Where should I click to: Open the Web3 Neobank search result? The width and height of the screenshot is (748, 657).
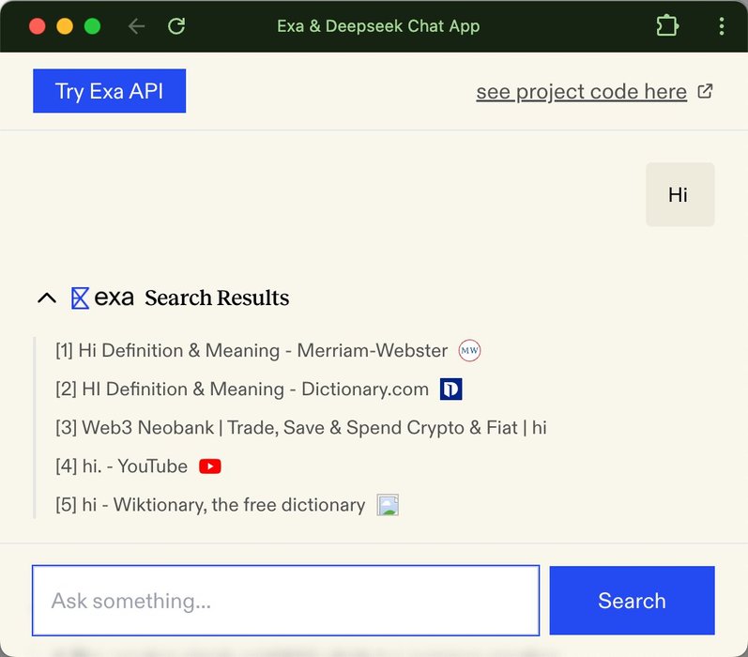[x=300, y=428]
